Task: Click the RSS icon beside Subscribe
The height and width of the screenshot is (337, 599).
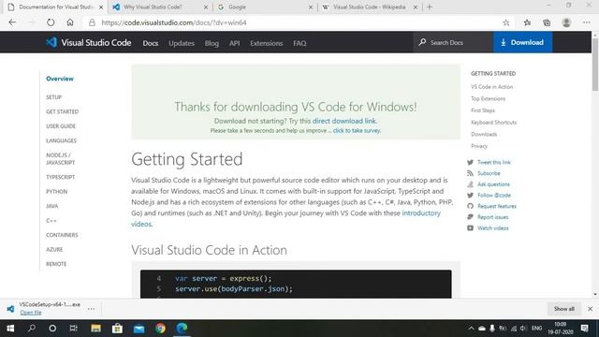Action: pyautogui.click(x=470, y=173)
